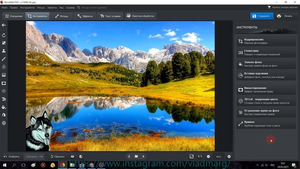Select the rotate tool in the left sidebar
Screen dimensions: 300x169
(4, 35)
